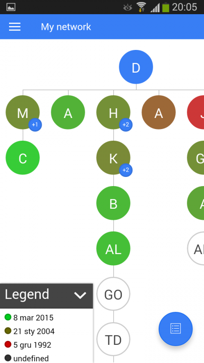Screen dimensions: 204x363
Task: Click the Legend header label
Action: pyautogui.click(x=27, y=295)
